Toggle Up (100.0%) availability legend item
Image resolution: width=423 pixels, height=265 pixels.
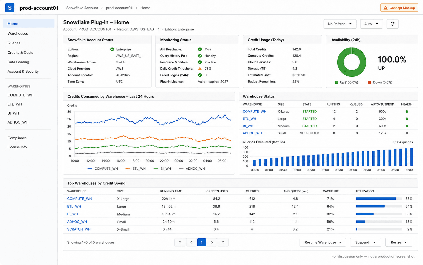tap(346, 82)
